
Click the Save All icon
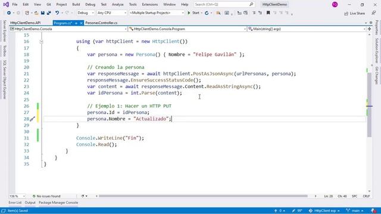click(49, 13)
